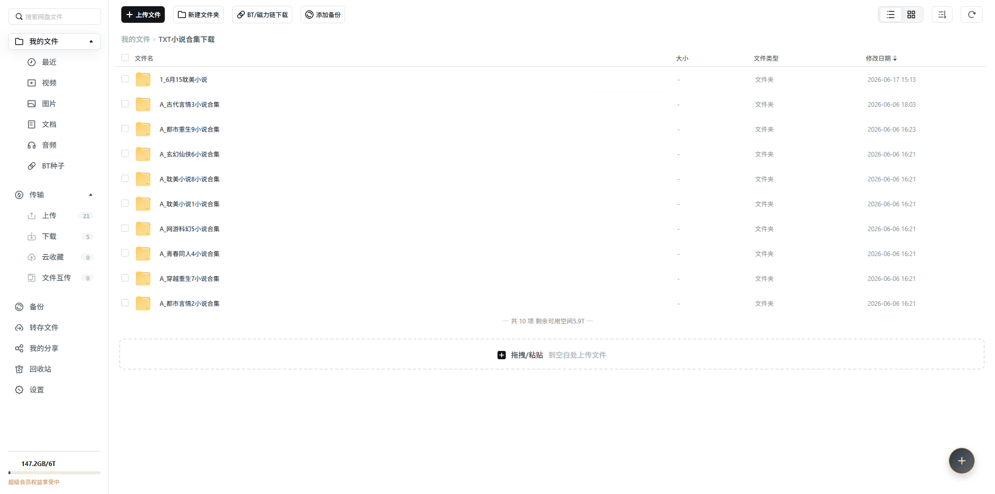
Task: Click the floating plus button
Action: (962, 461)
